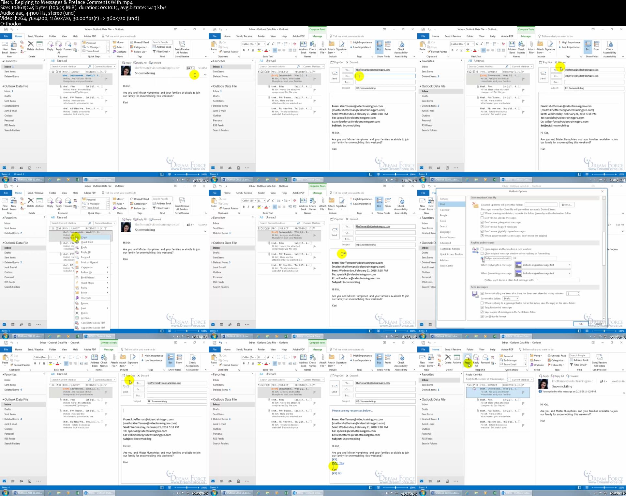Toggle "Preface comments with" checkbox in Outlook Options
Screen dimensions: 626x496
(482, 258)
